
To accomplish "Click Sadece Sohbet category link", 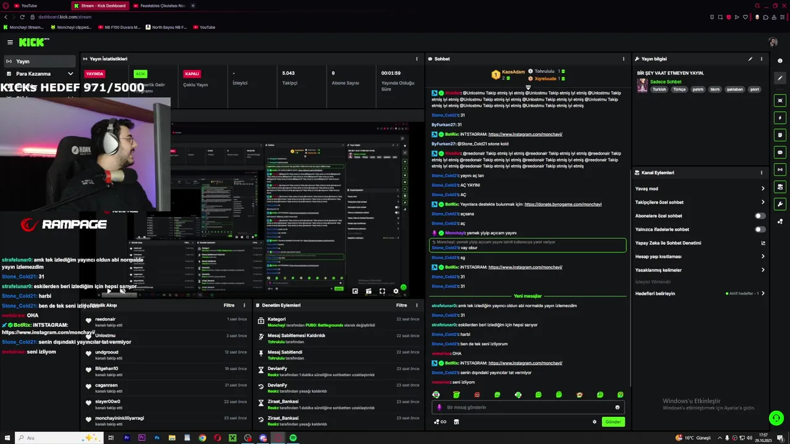I will (665, 81).
